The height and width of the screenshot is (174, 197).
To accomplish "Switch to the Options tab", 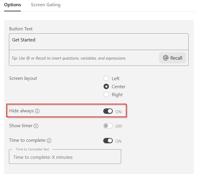I will (x=12, y=5).
